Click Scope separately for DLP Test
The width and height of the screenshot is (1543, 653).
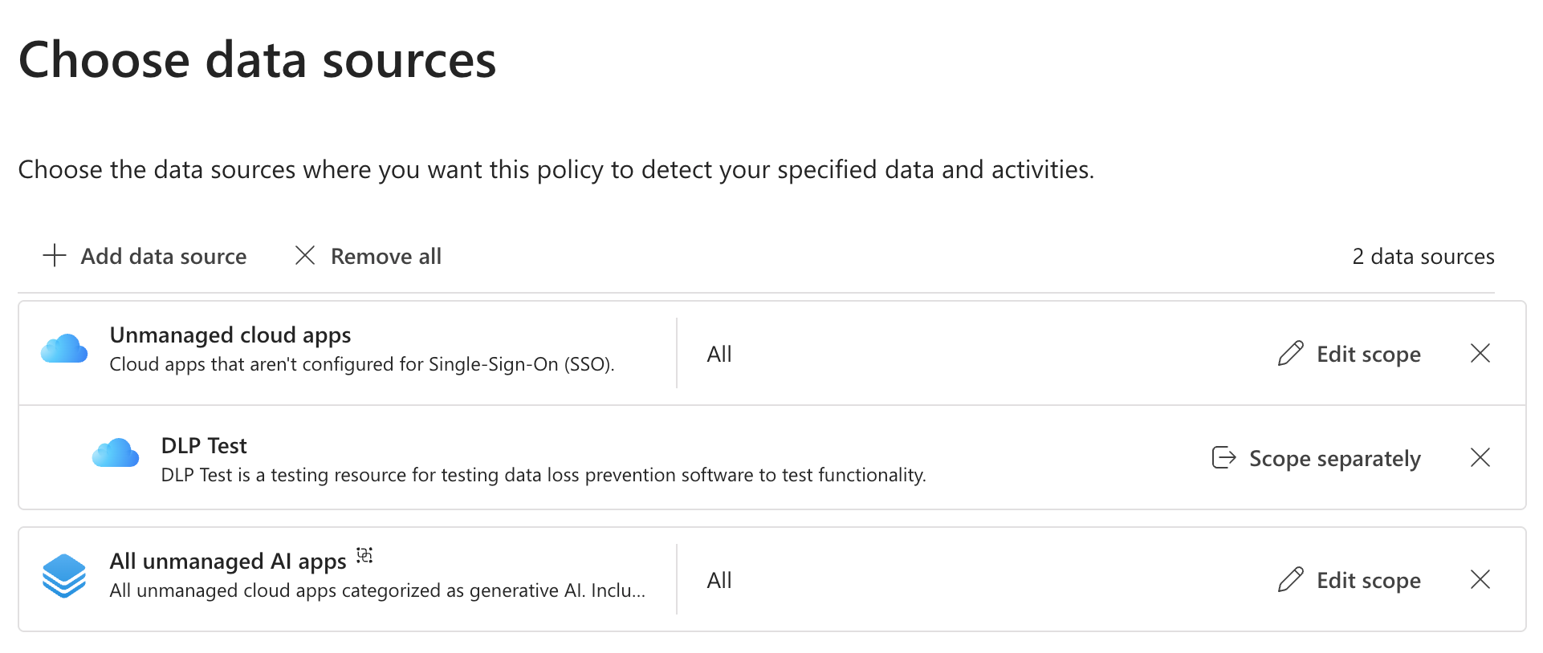click(x=1334, y=458)
